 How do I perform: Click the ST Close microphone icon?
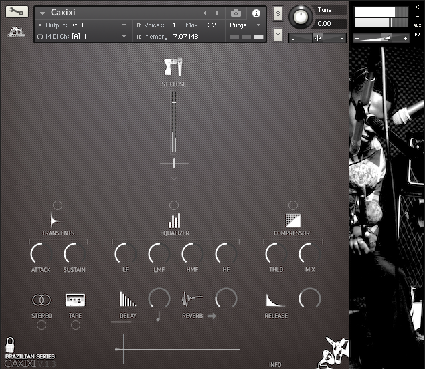click(x=173, y=67)
